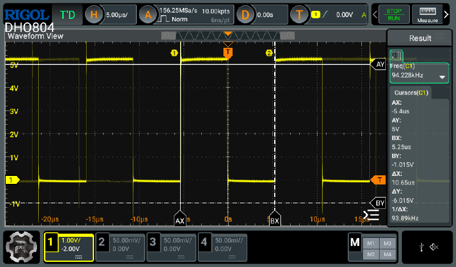Open the Math M button
Viewport: 456px width, 267px height.
click(x=356, y=243)
